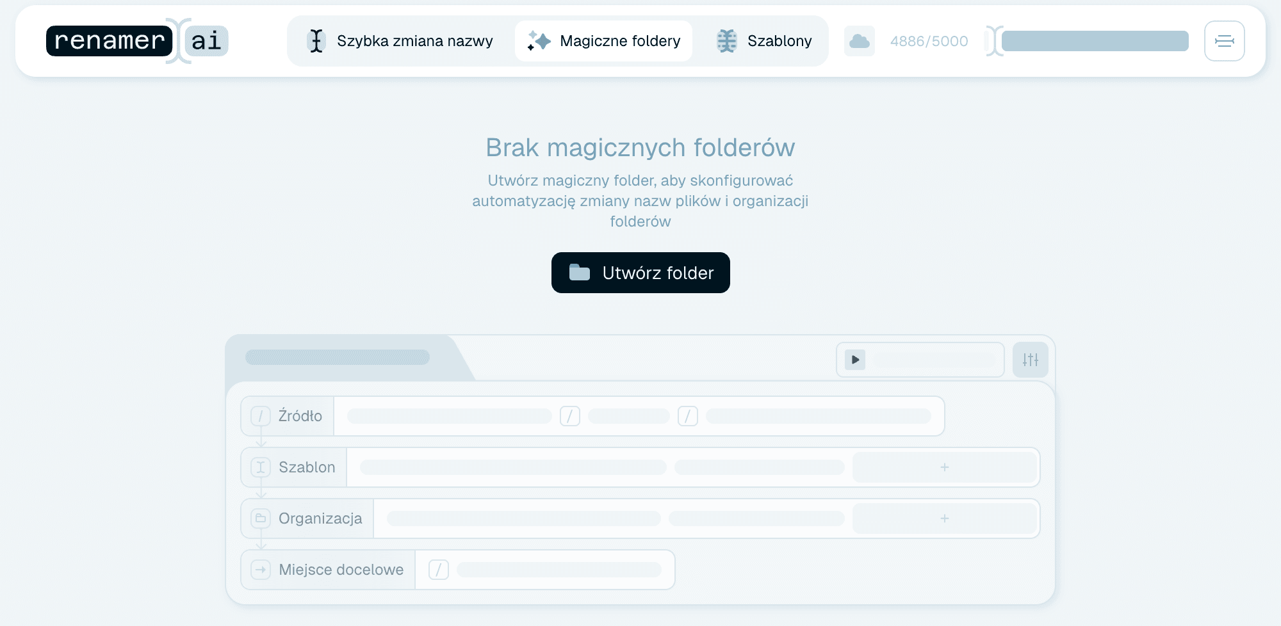Click the Brak magicznych folderów heading
The image size is (1281, 626).
640,147
